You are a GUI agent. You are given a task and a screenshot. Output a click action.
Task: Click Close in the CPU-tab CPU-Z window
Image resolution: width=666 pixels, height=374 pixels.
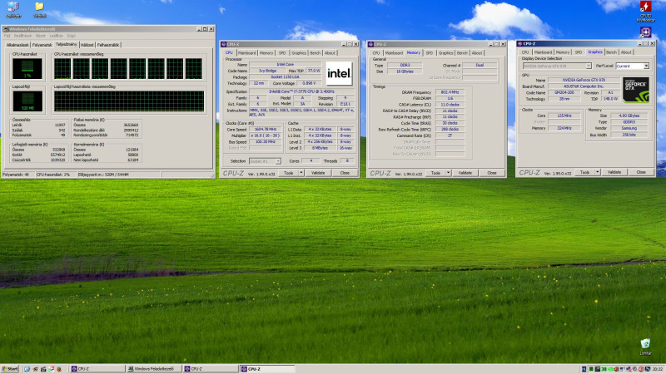pos(345,173)
